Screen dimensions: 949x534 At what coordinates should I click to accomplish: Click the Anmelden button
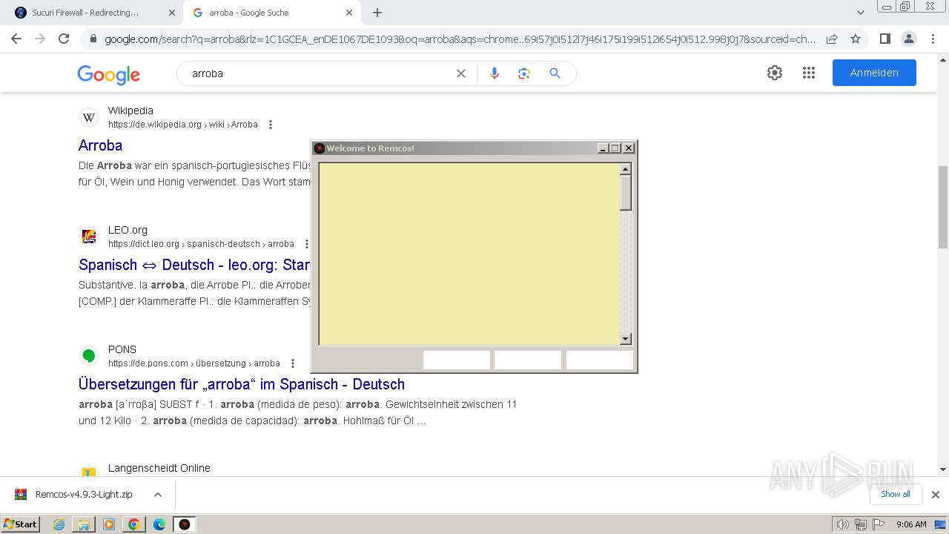874,73
